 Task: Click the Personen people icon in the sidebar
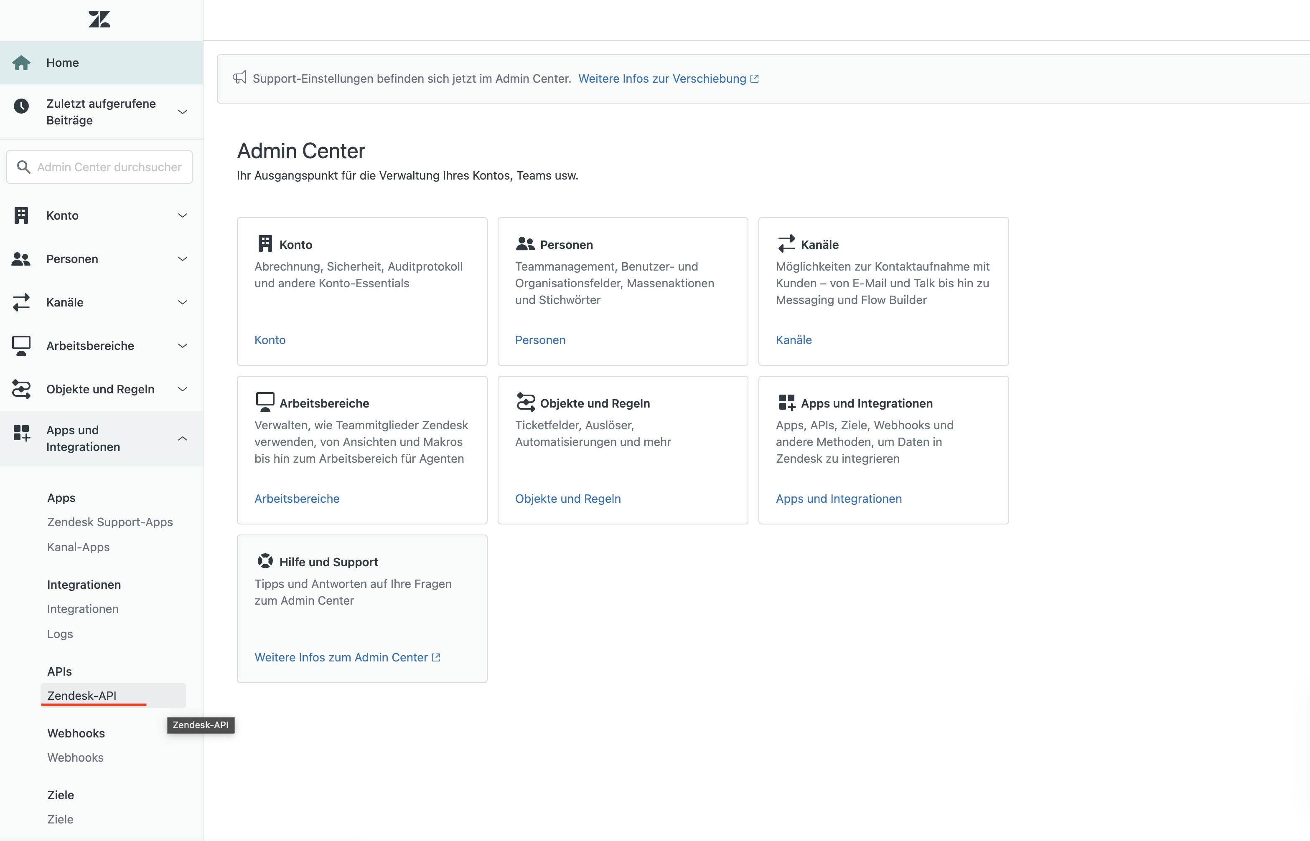21,259
